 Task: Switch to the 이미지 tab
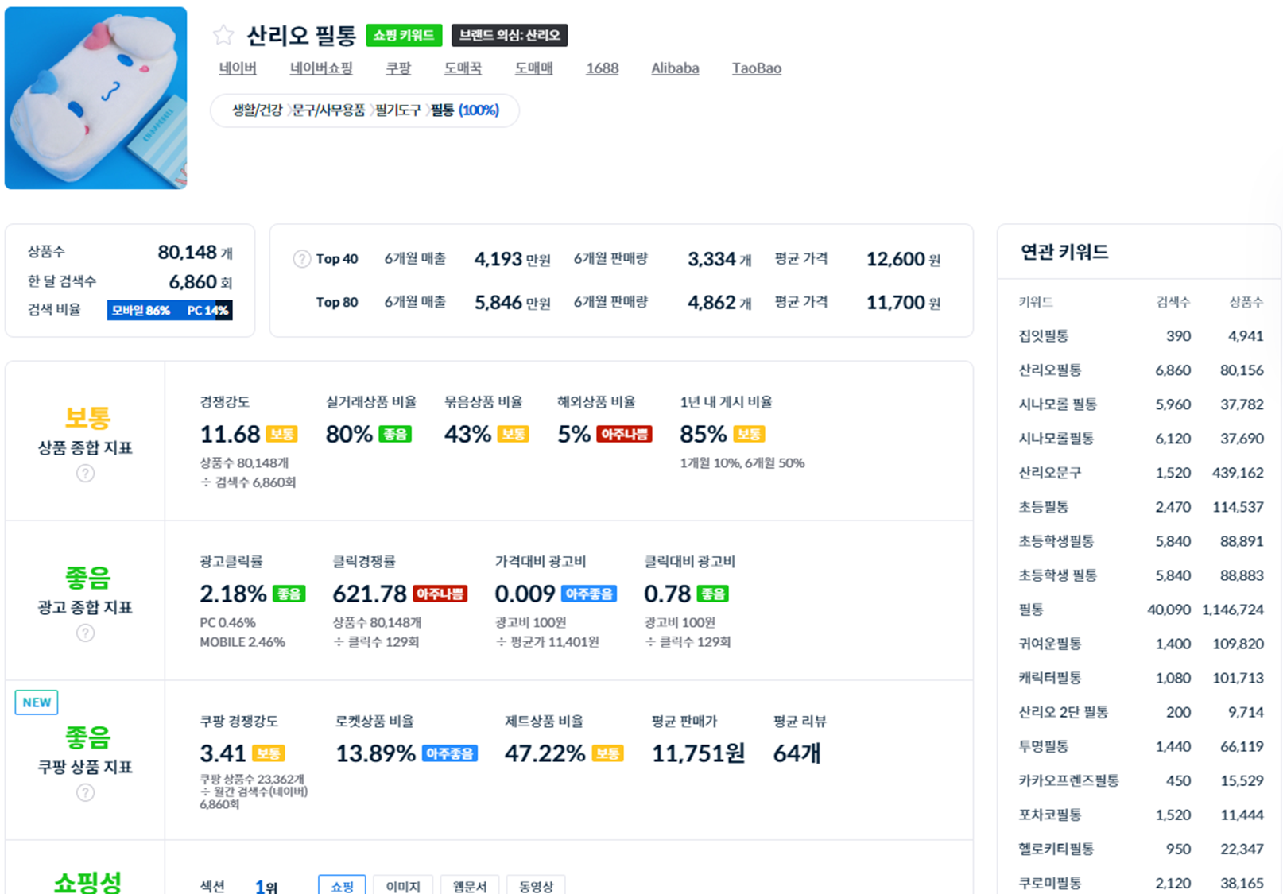pos(403,885)
